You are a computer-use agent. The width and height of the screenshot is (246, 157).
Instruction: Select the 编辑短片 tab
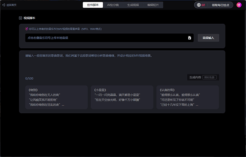[153, 5]
